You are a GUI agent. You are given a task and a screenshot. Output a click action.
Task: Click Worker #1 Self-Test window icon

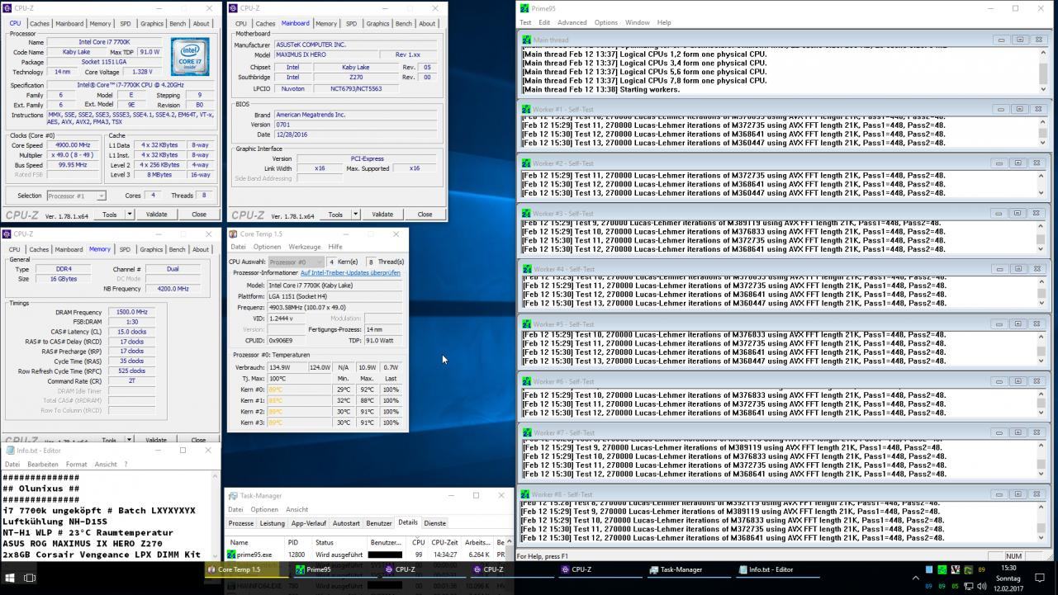coord(526,109)
